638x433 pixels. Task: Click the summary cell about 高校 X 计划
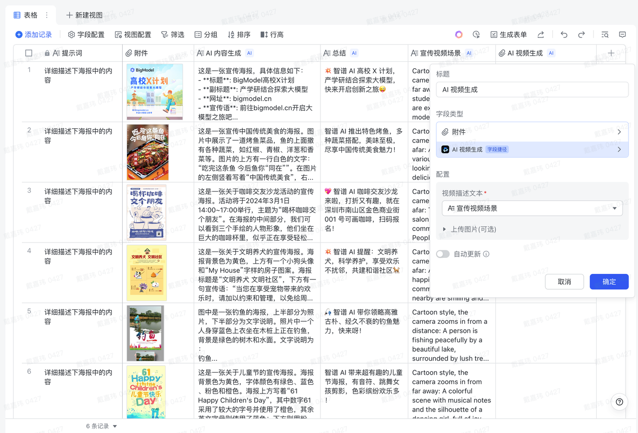(x=364, y=92)
